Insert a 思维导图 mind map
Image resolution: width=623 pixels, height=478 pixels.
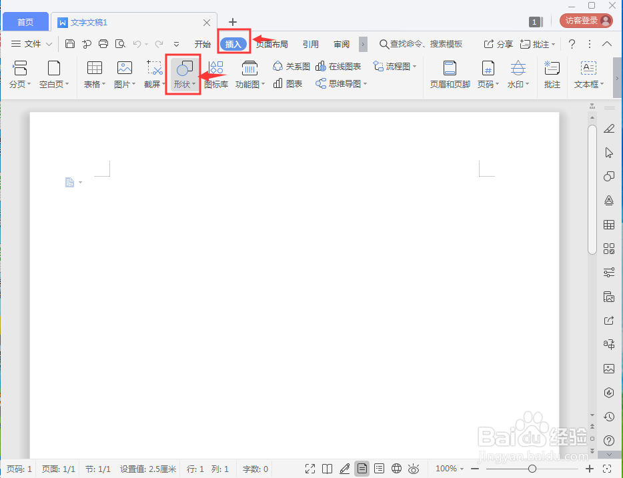(x=341, y=84)
